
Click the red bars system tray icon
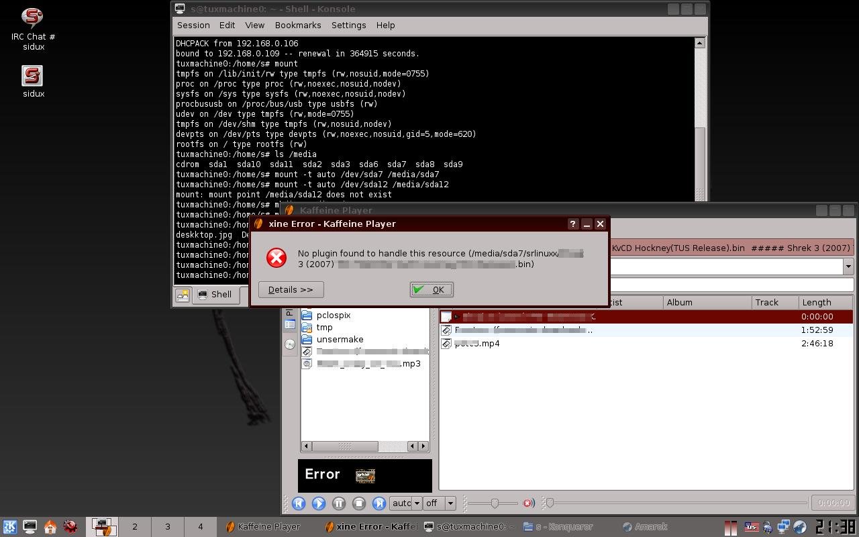731,528
